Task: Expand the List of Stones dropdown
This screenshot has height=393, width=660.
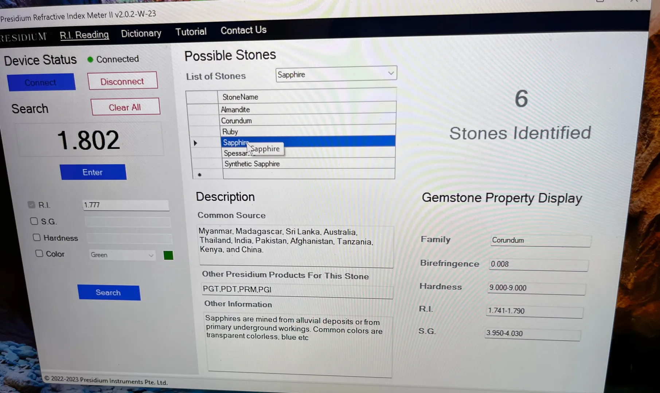Action: [x=390, y=74]
